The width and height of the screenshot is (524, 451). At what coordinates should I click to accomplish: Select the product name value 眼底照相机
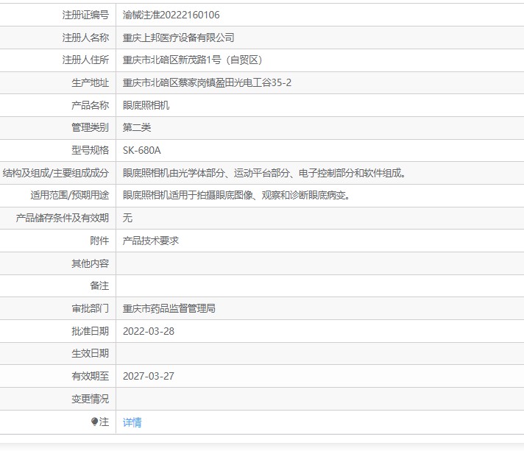click(146, 105)
